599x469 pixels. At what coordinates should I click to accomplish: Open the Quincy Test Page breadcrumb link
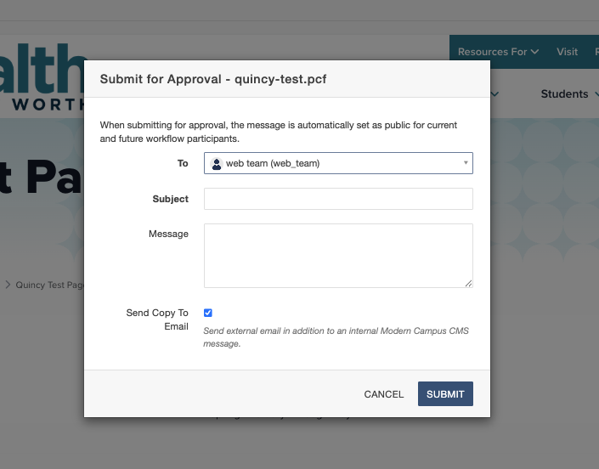(49, 285)
